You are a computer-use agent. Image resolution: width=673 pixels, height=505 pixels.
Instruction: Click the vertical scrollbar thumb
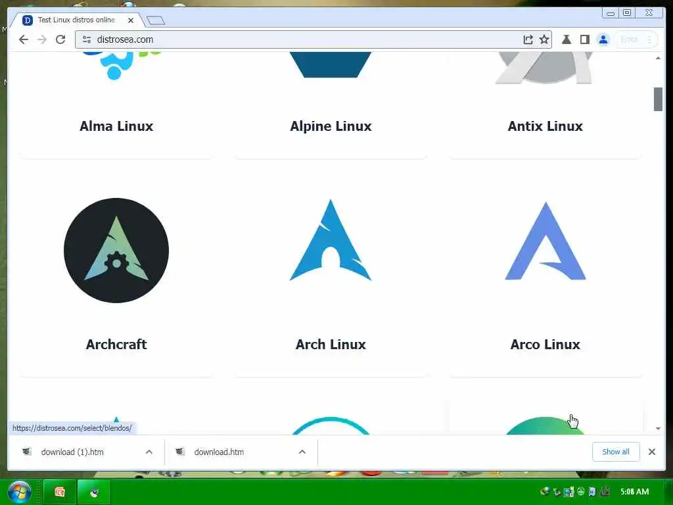[658, 99]
